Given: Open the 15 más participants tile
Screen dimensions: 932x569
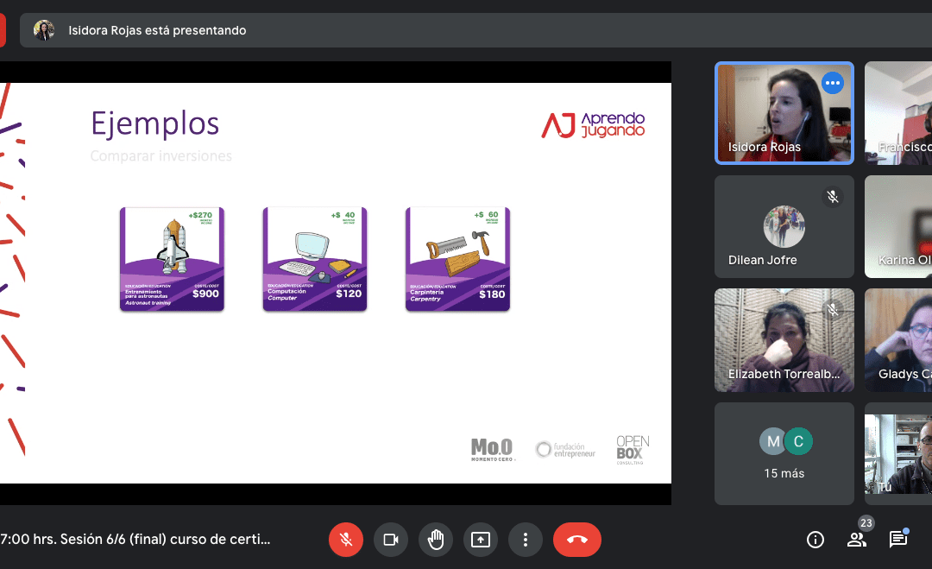Looking at the screenshot, I should [784, 453].
